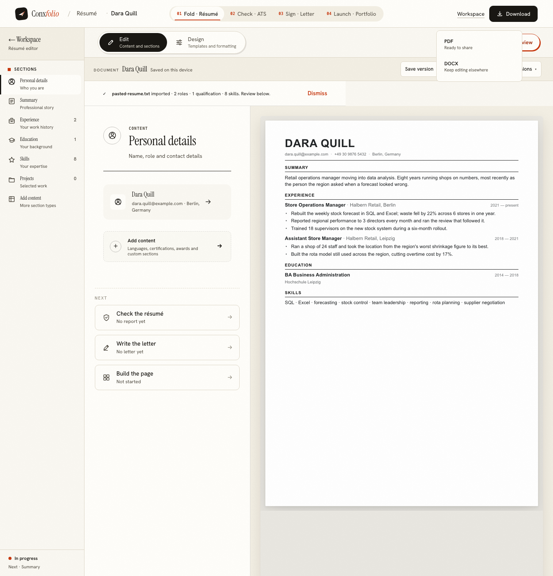The width and height of the screenshot is (553, 576).
Task: Open Education section row
Action: coord(41,143)
